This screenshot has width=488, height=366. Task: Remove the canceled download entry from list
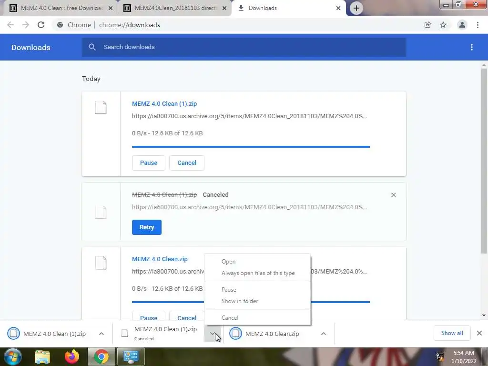pyautogui.click(x=393, y=195)
